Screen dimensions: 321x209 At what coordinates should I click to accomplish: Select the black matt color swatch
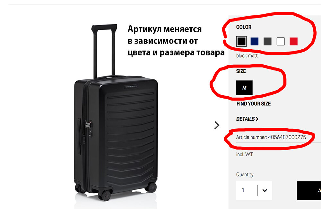click(x=241, y=41)
